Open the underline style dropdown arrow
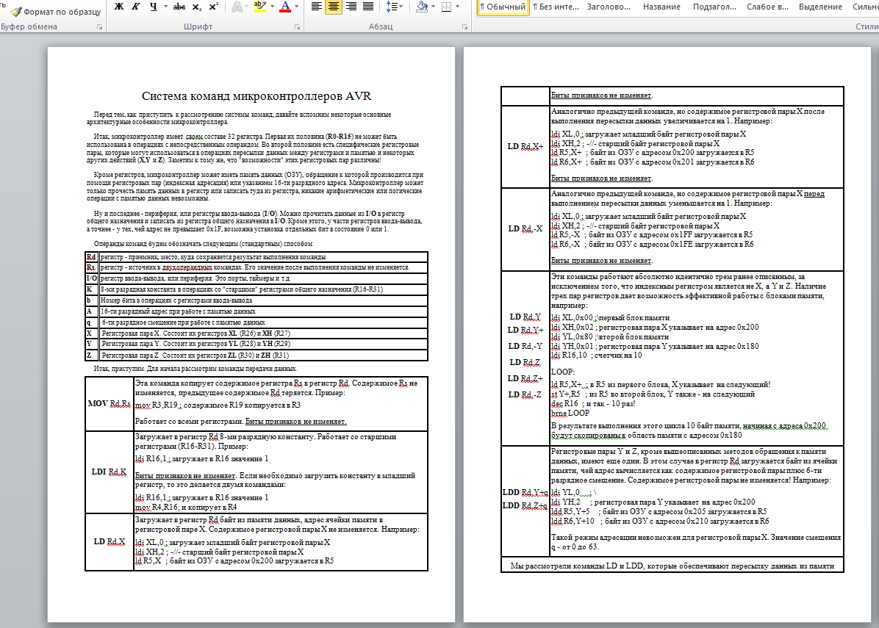Screen dimensions: 879x628 [x=165, y=7]
